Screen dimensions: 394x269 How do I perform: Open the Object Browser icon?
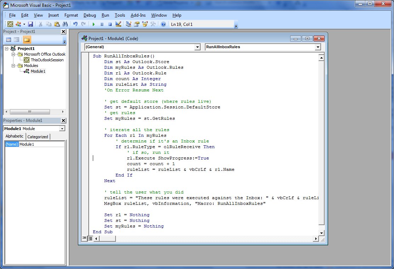tap(144, 24)
